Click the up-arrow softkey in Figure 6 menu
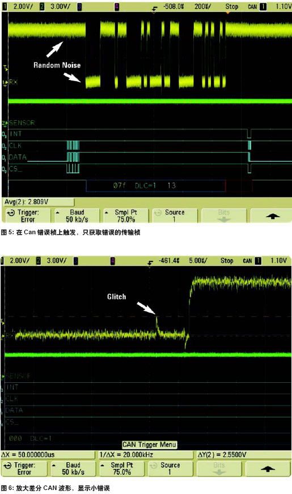Viewport: 292px width, 494px height. point(268,468)
